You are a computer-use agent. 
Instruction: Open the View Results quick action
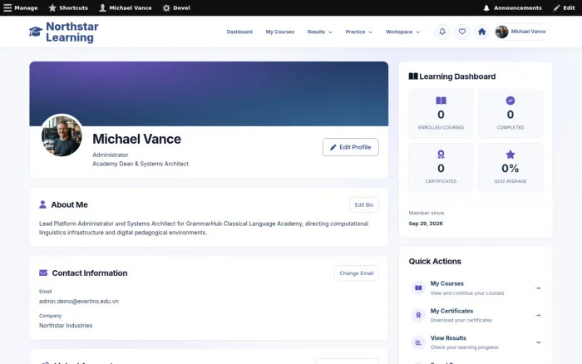(x=476, y=342)
